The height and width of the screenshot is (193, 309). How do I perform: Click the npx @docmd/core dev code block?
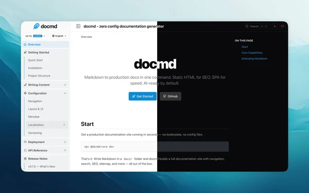[x=155, y=147]
